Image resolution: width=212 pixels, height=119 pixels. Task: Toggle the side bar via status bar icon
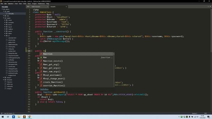(x=2, y=113)
